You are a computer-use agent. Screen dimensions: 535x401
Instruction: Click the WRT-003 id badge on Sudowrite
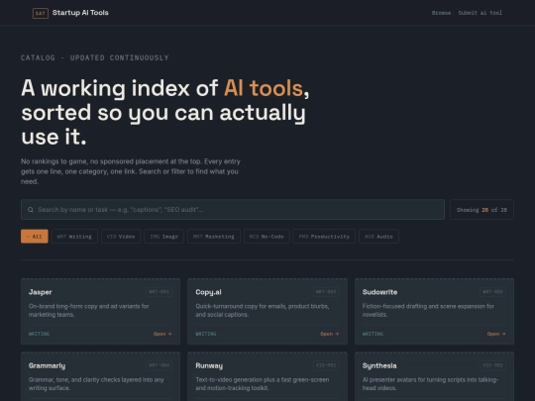point(493,292)
